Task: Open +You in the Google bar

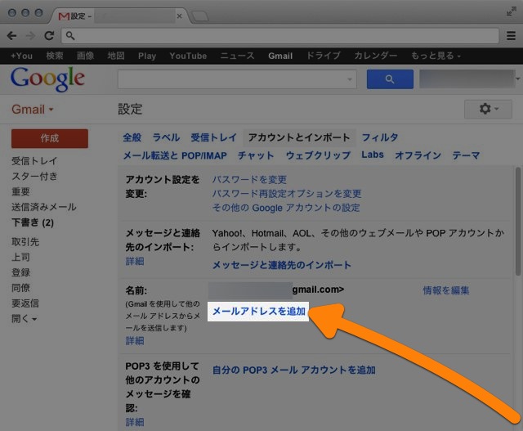Action: [22, 56]
